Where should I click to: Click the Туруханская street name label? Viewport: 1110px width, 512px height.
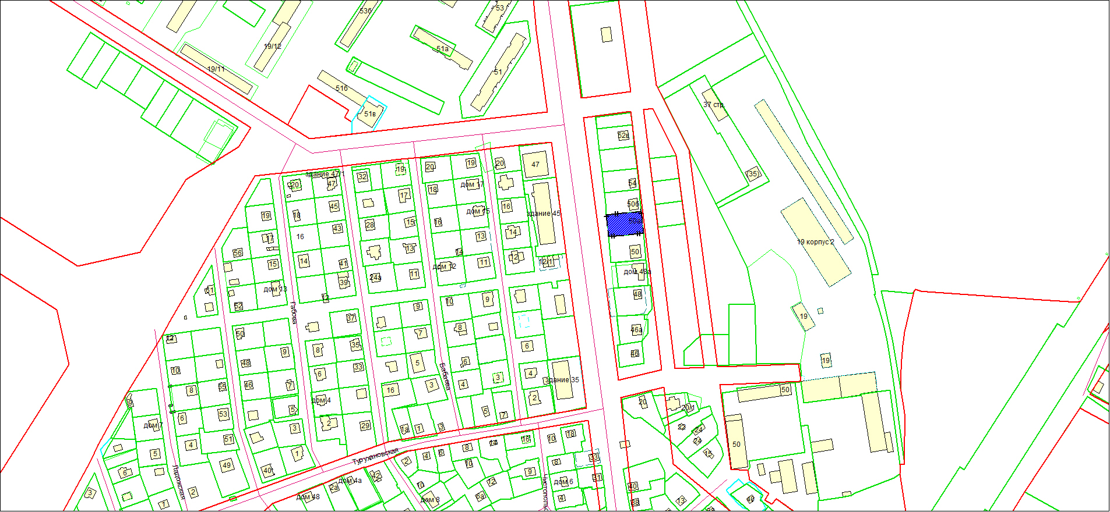point(375,456)
